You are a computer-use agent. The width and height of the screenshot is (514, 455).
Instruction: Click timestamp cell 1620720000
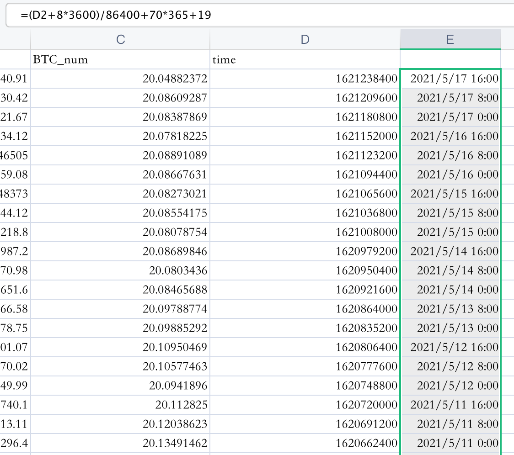pos(305,405)
